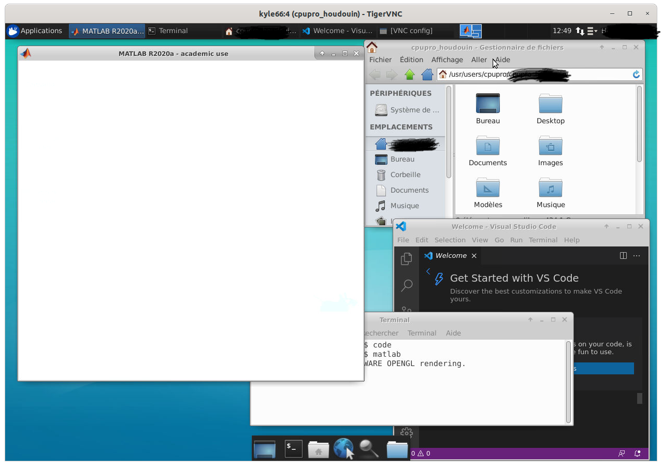The height and width of the screenshot is (466, 662).
Task: Click the Show Desktop icon in the bottom dock
Action: (265, 449)
